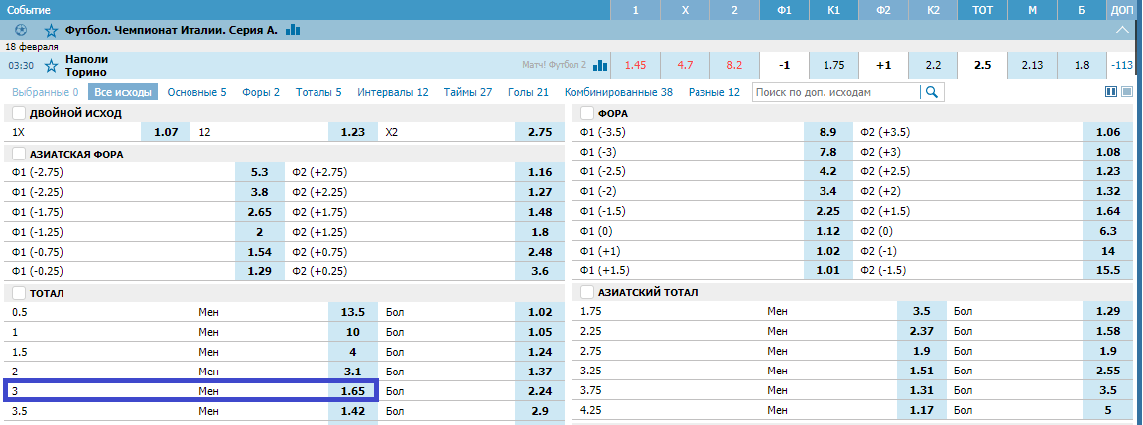Screen dimensions: 1143x425
Task: Click the star icon beside the Serie A league title
Action: pos(51,31)
